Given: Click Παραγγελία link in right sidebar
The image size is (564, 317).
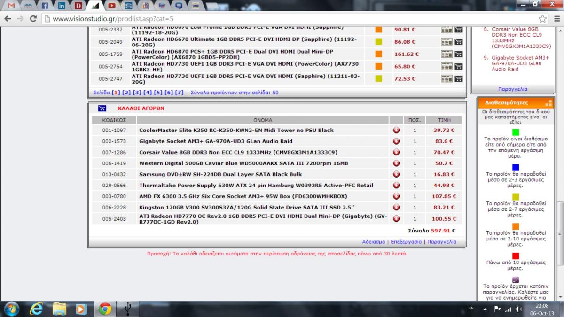Looking at the screenshot, I should point(513,89).
